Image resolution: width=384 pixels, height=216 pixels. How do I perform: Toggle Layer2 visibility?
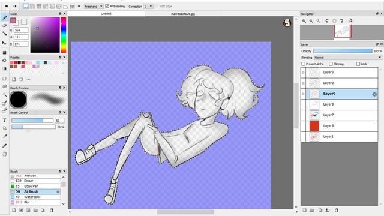303,83
